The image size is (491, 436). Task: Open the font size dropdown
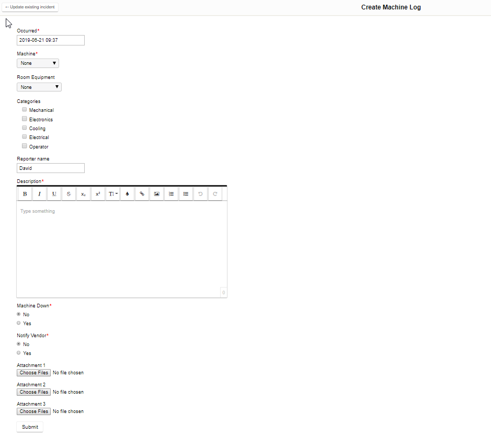(112, 193)
